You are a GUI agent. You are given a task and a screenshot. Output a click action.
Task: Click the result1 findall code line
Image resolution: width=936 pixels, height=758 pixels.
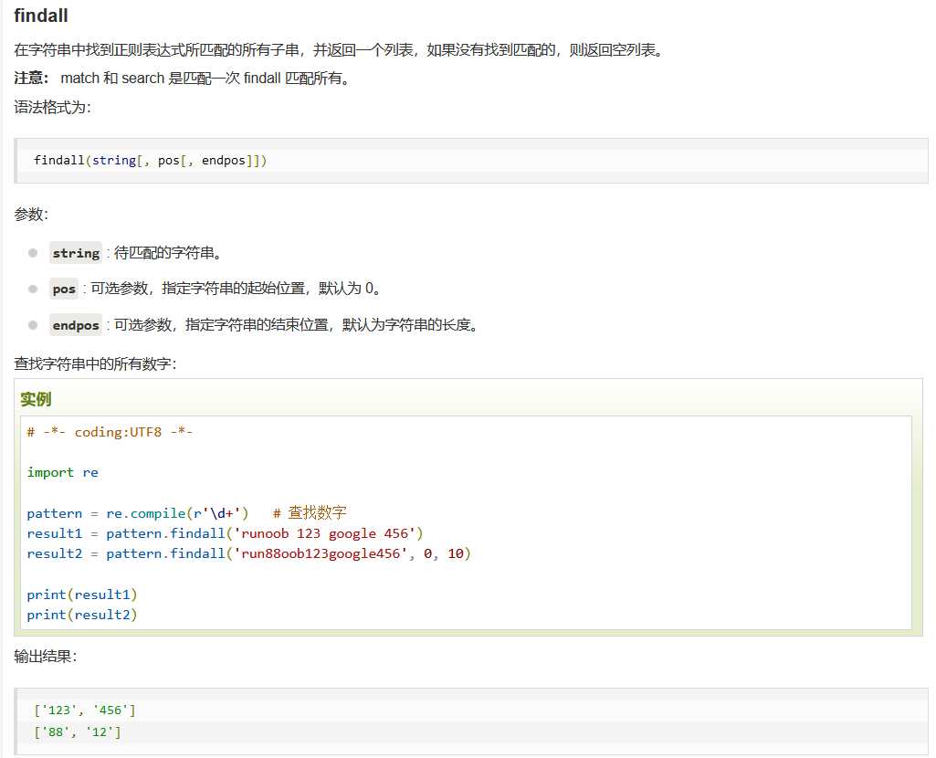tap(225, 533)
